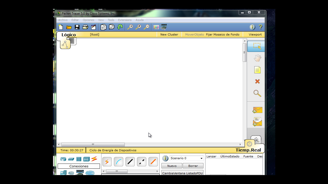Choose the Place Note tool

(257, 70)
